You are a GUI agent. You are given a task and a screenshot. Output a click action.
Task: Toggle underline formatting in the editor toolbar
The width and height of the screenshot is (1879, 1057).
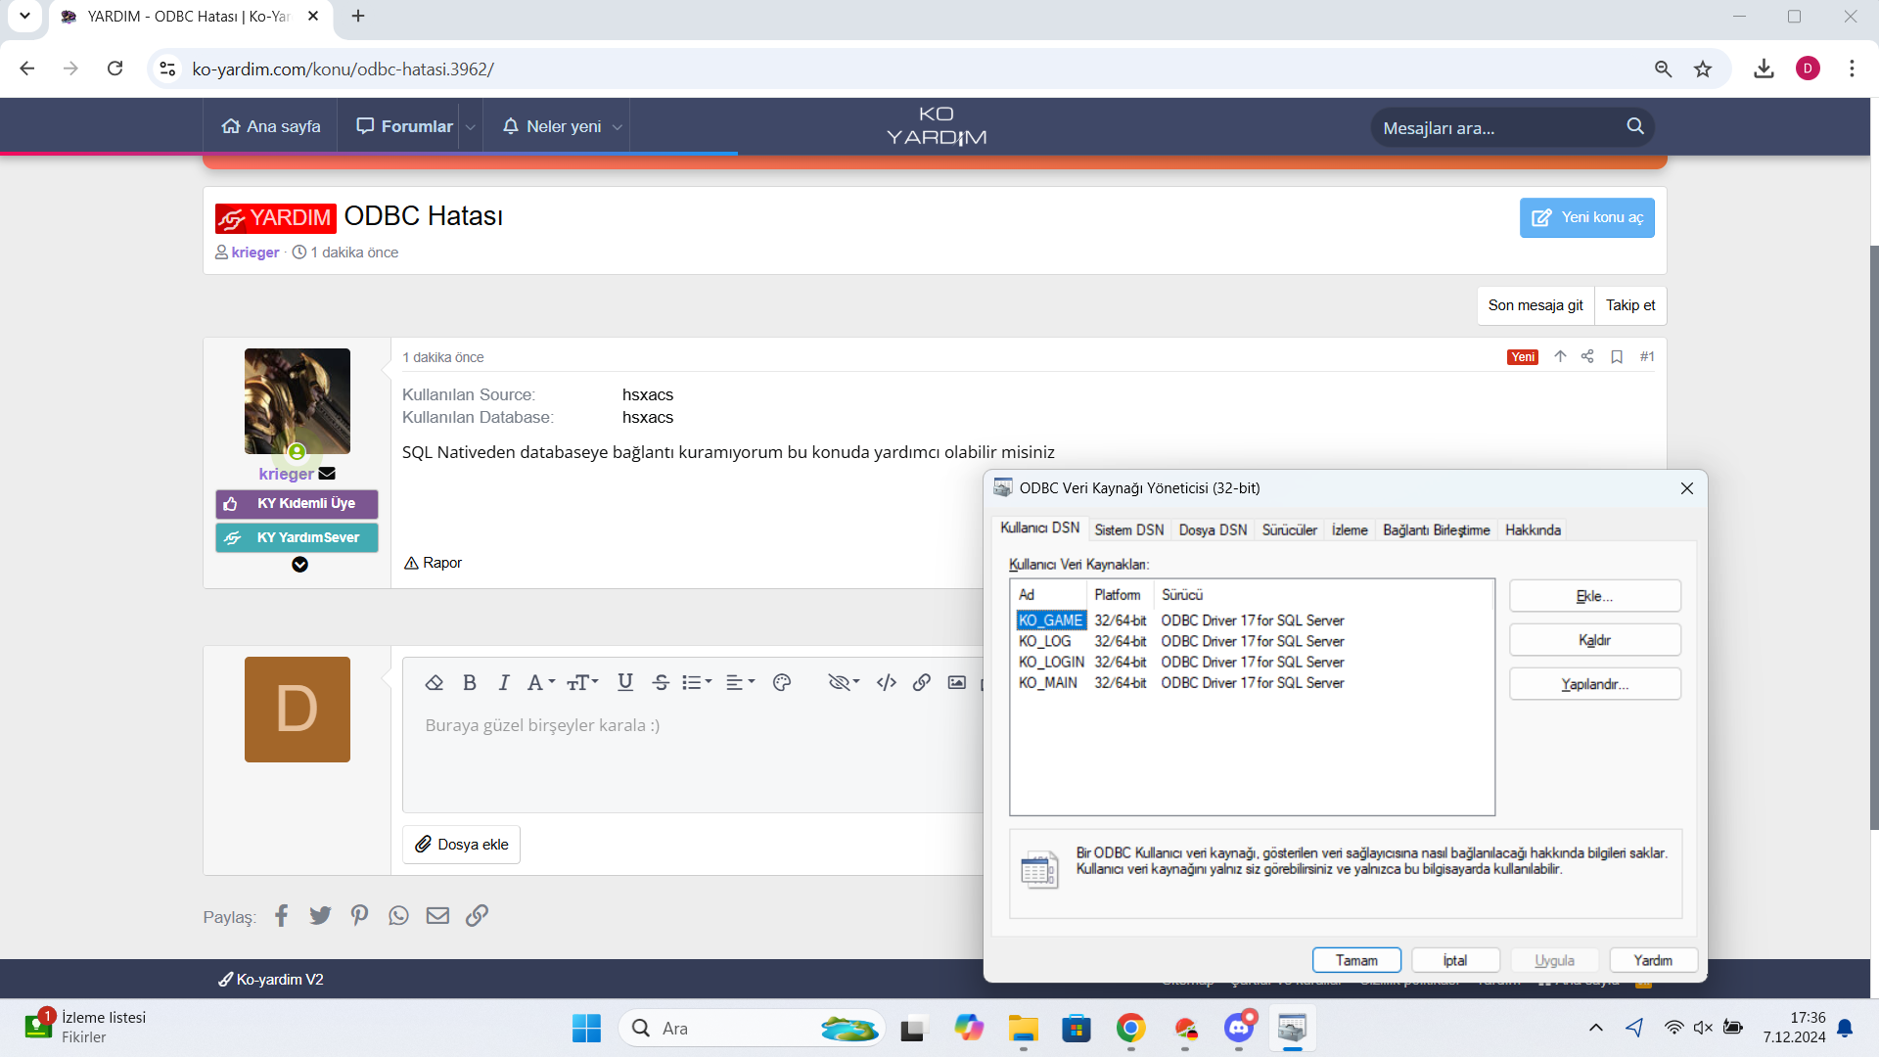click(x=625, y=683)
